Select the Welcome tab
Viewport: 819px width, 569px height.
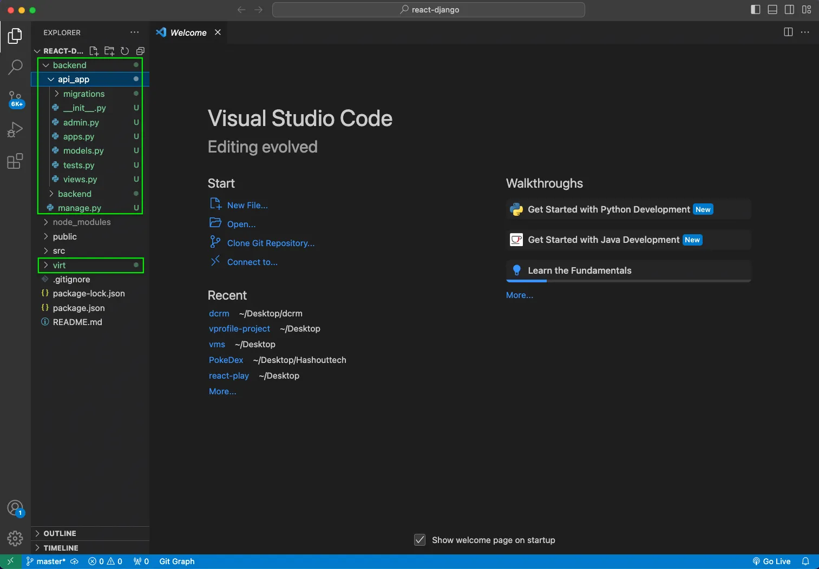[188, 32]
